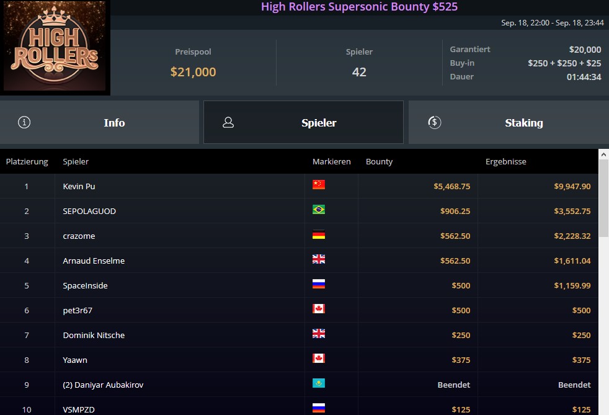Click the scrollbar up arrow
The height and width of the screenshot is (415, 609).
click(x=603, y=154)
